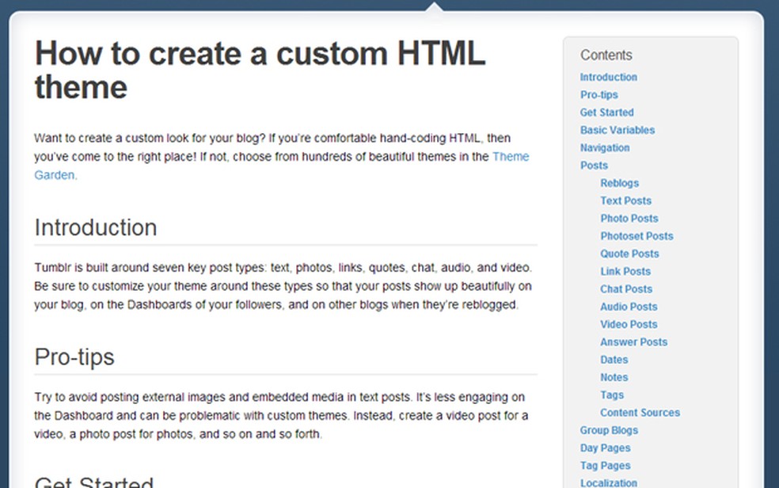Screen dimensions: 779x488
Task: Click the Day Pages contents link
Action: coord(605,448)
